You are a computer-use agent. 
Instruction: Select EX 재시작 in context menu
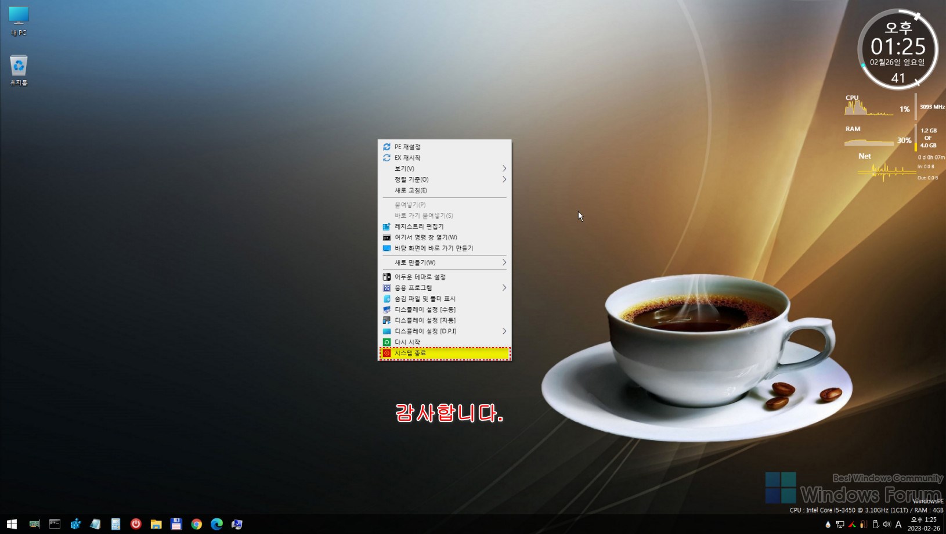(x=445, y=158)
